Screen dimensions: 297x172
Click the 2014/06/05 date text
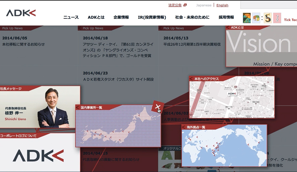pyautogui.click(x=15, y=38)
